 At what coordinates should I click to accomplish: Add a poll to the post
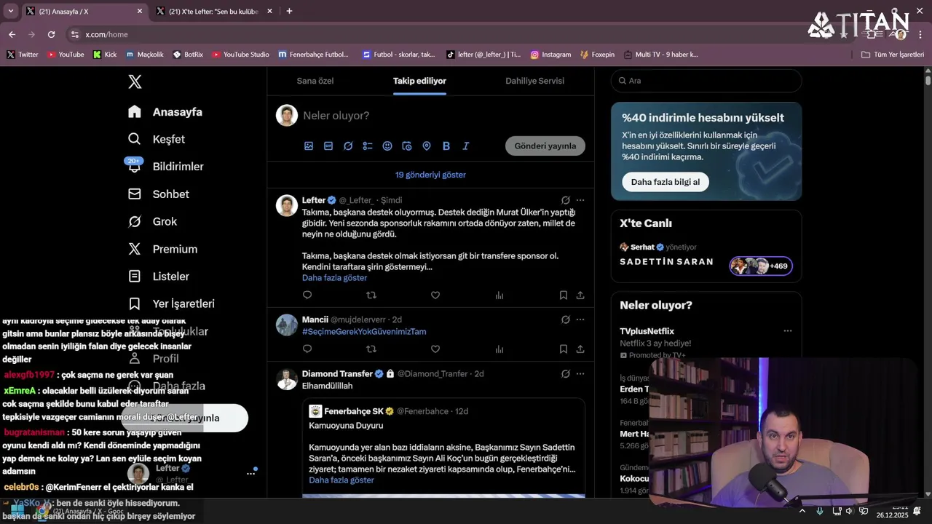(x=368, y=146)
